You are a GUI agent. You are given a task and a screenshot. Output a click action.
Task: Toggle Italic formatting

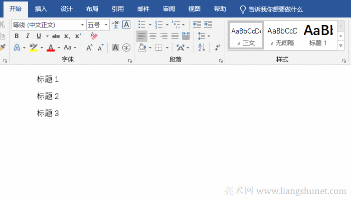point(28,36)
